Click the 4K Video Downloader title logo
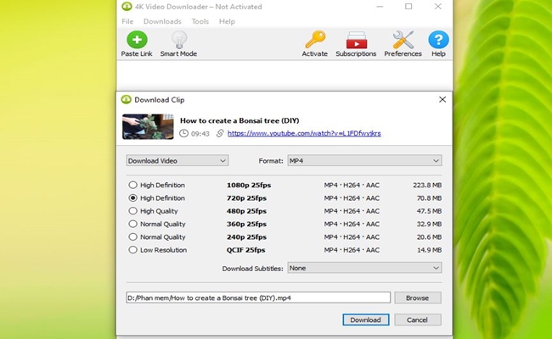This screenshot has height=339, width=552. pos(127,6)
